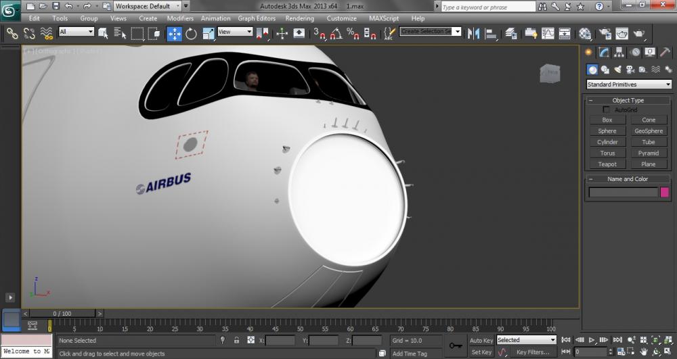Screen dimensions: 677x359
Task: Open the Material Editor sphere icon
Action: 585,33
